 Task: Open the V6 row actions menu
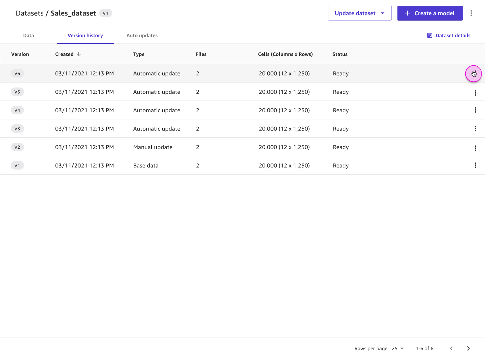click(x=474, y=73)
